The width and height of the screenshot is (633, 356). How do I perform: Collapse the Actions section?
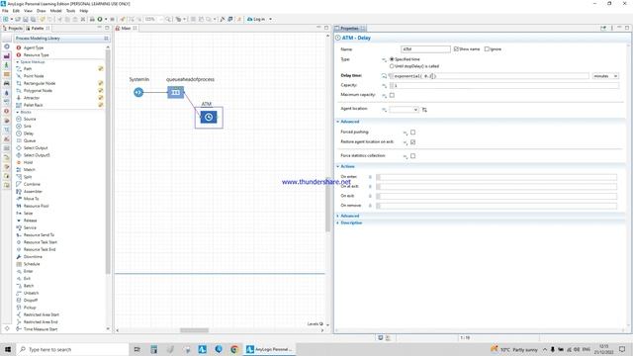[x=338, y=166]
